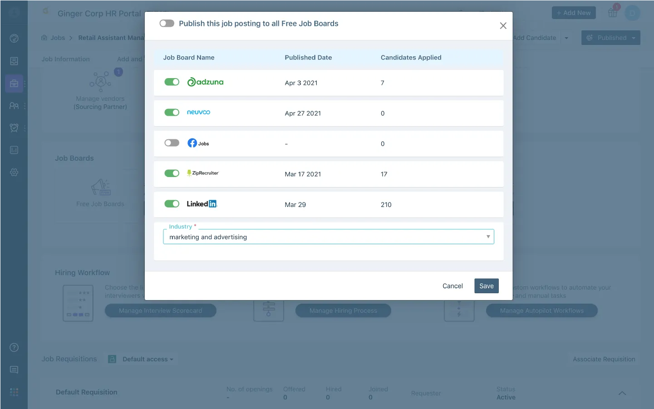
Task: Click the Job Board Name column header
Action: pyautogui.click(x=189, y=57)
